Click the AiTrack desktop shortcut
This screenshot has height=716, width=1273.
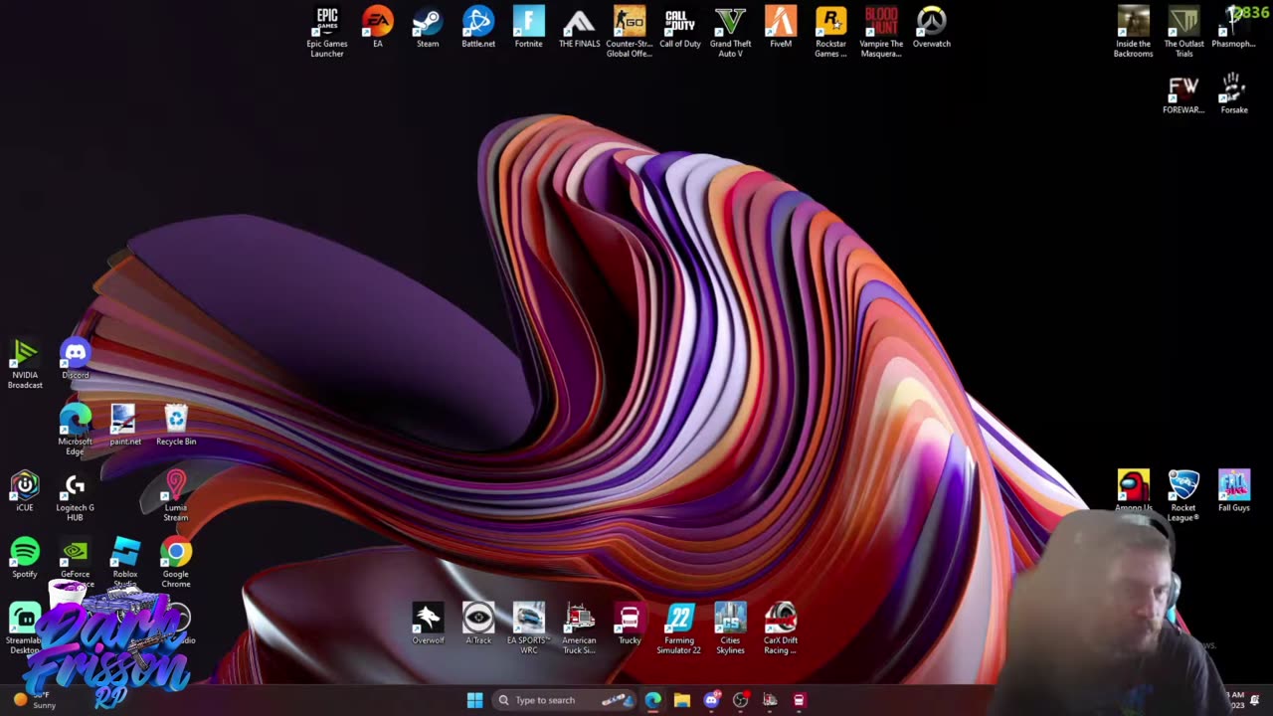(x=478, y=624)
